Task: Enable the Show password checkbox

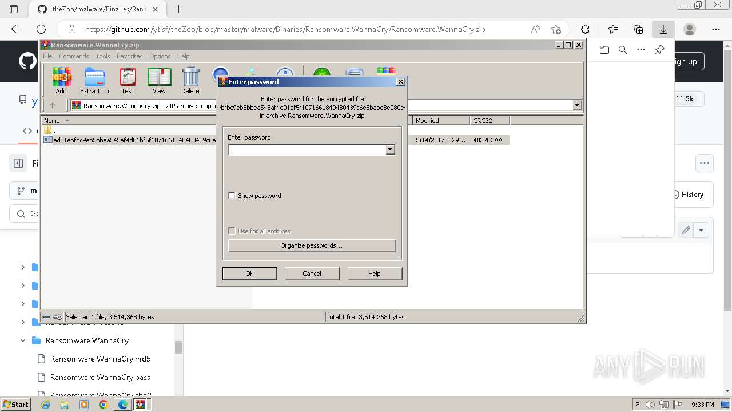Action: tap(232, 196)
